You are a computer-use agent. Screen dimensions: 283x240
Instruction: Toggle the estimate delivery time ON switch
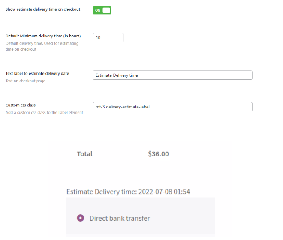click(102, 10)
